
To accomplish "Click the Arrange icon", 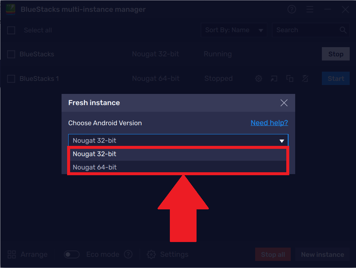I will click(x=11, y=254).
